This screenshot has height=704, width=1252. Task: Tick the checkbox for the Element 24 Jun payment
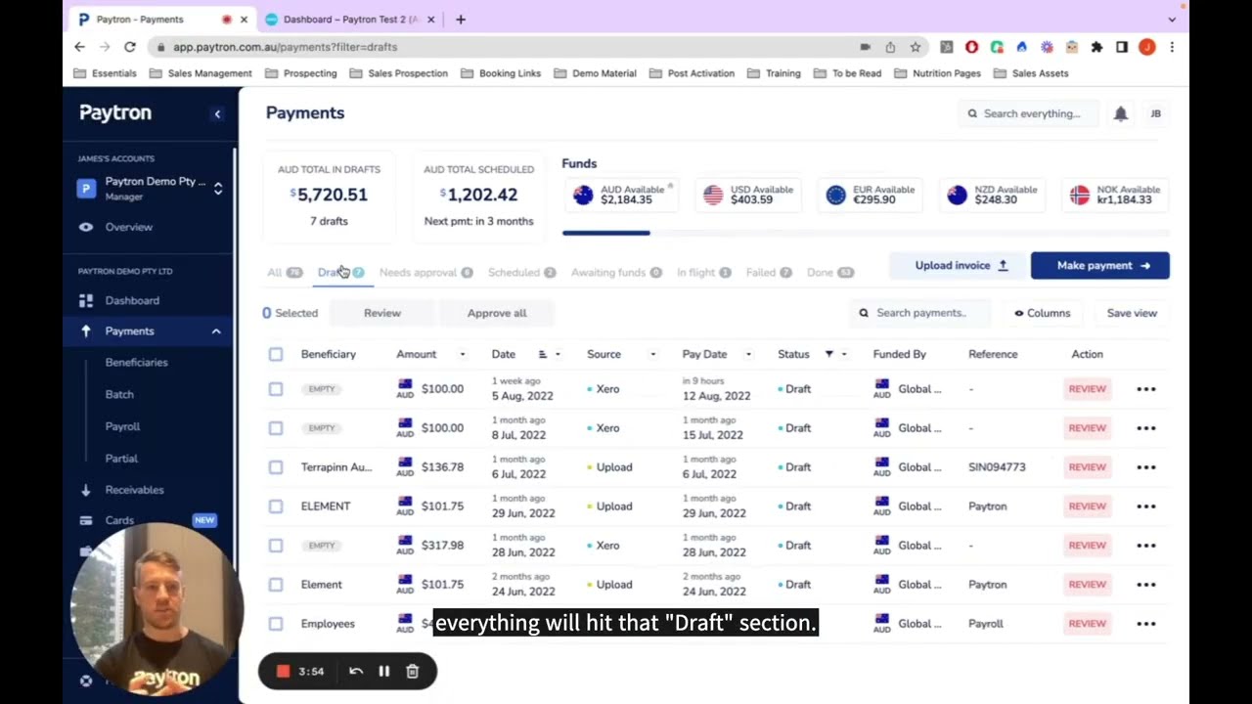click(x=276, y=585)
